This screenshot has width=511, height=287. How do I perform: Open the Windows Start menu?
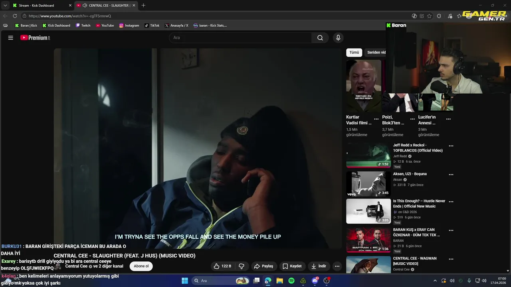coord(185,281)
